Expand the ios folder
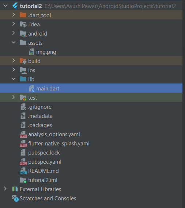This screenshot has width=185, height=208. click(x=14, y=70)
